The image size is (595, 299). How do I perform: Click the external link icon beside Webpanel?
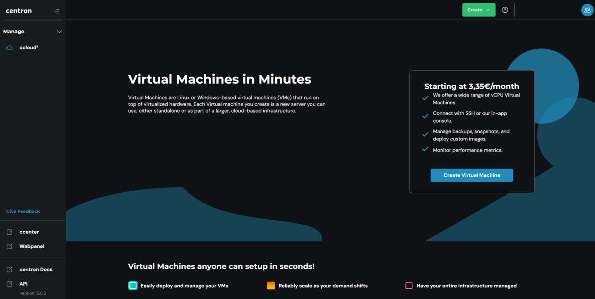point(10,246)
